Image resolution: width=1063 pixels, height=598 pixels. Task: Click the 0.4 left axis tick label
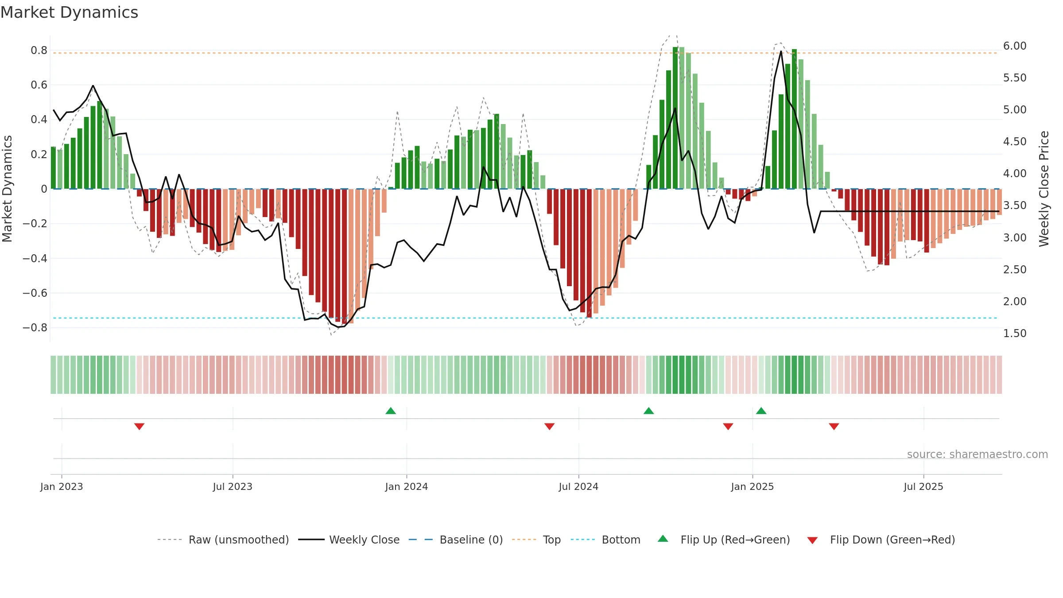39,120
